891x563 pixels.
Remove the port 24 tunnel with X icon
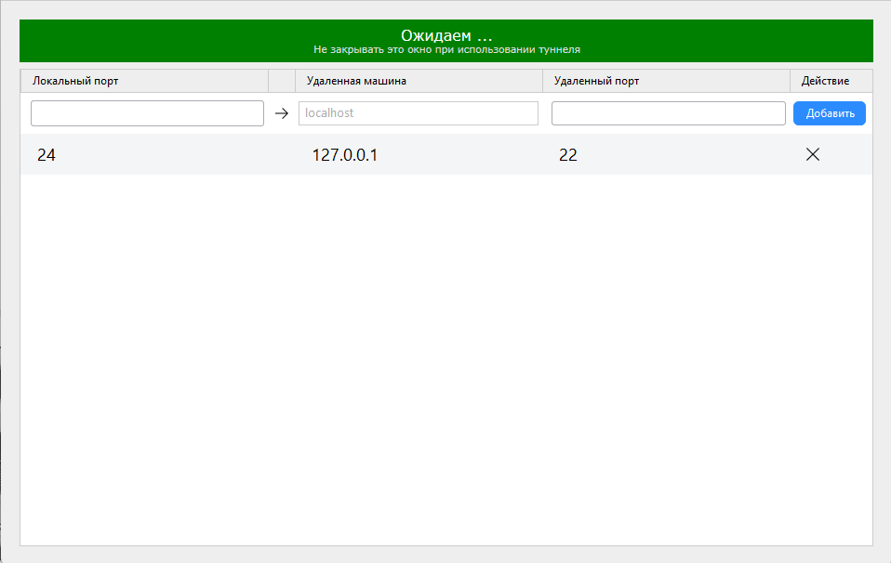812,155
